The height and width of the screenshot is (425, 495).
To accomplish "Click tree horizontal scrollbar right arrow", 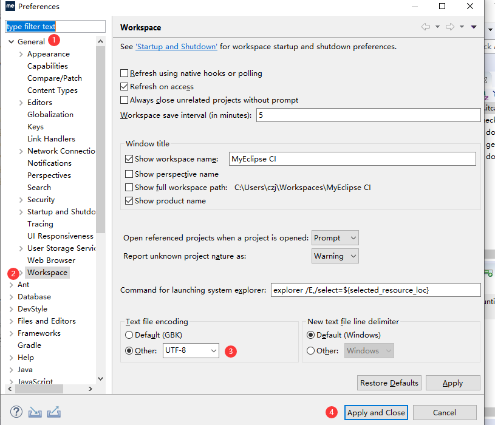I will coord(90,389).
